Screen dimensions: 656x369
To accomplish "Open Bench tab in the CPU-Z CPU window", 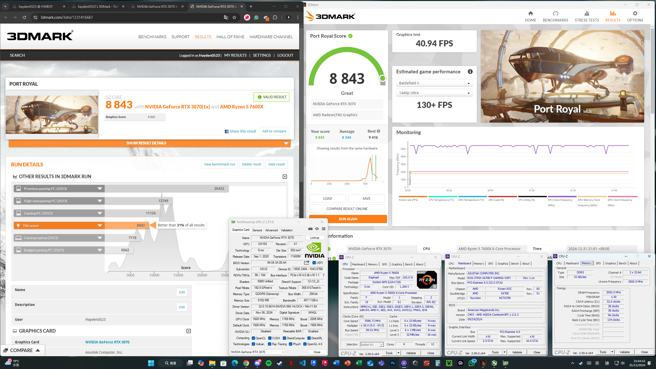I will (x=409, y=264).
